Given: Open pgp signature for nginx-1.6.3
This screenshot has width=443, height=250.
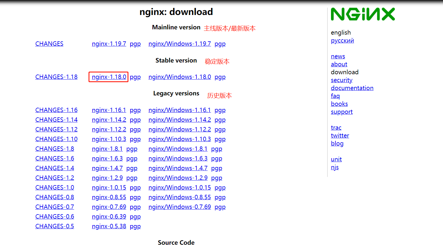Looking at the screenshot, I should point(132,158).
